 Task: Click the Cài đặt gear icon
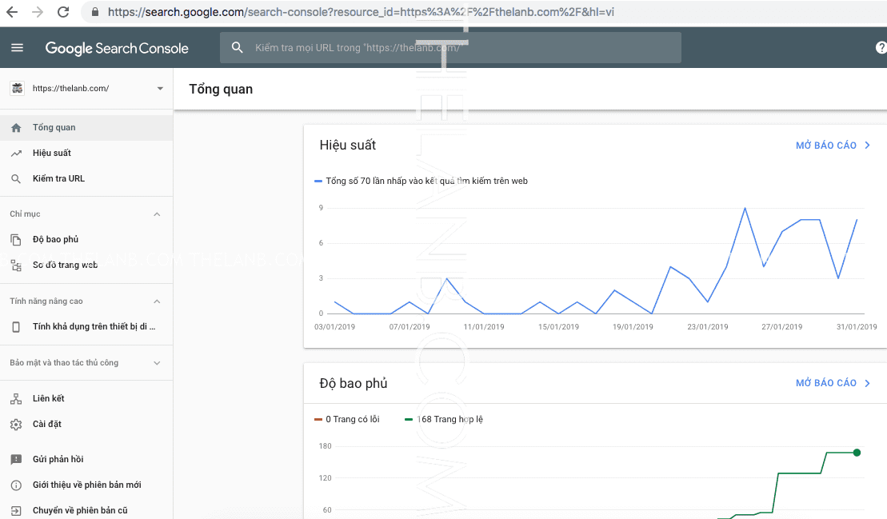(16, 425)
